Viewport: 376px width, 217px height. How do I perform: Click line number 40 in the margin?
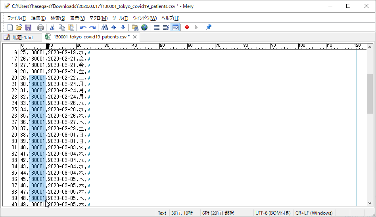coord(14,205)
